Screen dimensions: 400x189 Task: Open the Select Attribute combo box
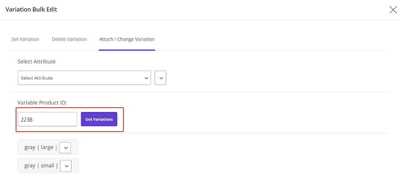coord(84,78)
